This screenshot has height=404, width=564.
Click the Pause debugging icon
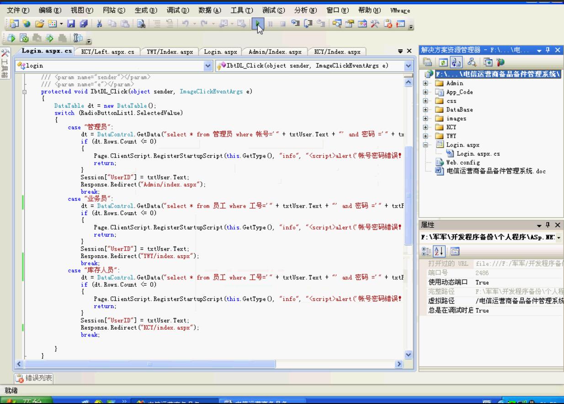(x=271, y=24)
